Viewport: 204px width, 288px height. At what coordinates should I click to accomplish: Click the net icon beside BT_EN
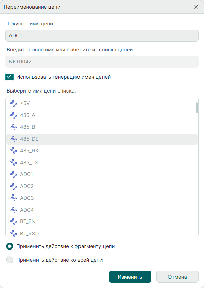click(x=13, y=221)
